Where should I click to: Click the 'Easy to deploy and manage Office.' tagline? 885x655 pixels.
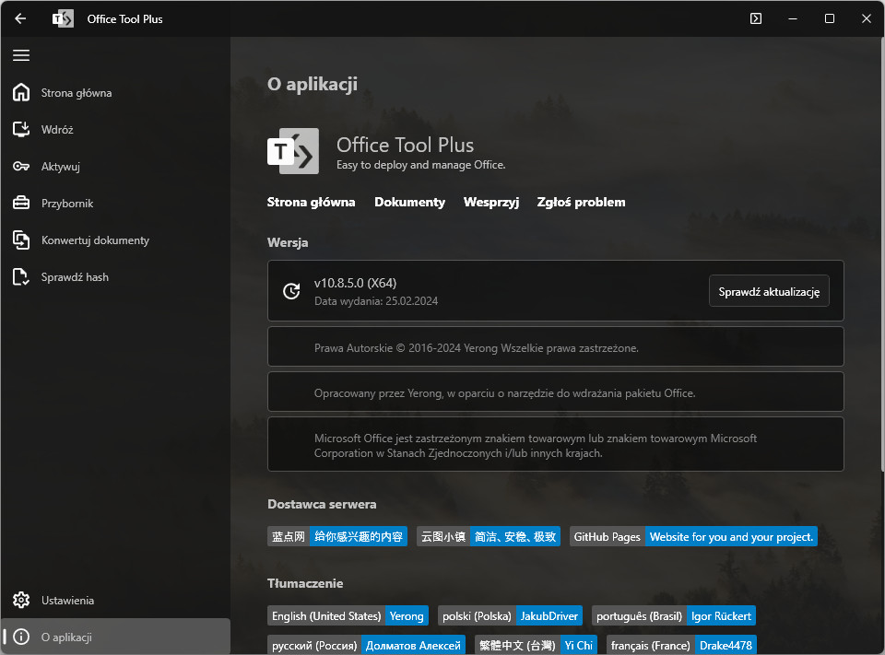tap(420, 165)
